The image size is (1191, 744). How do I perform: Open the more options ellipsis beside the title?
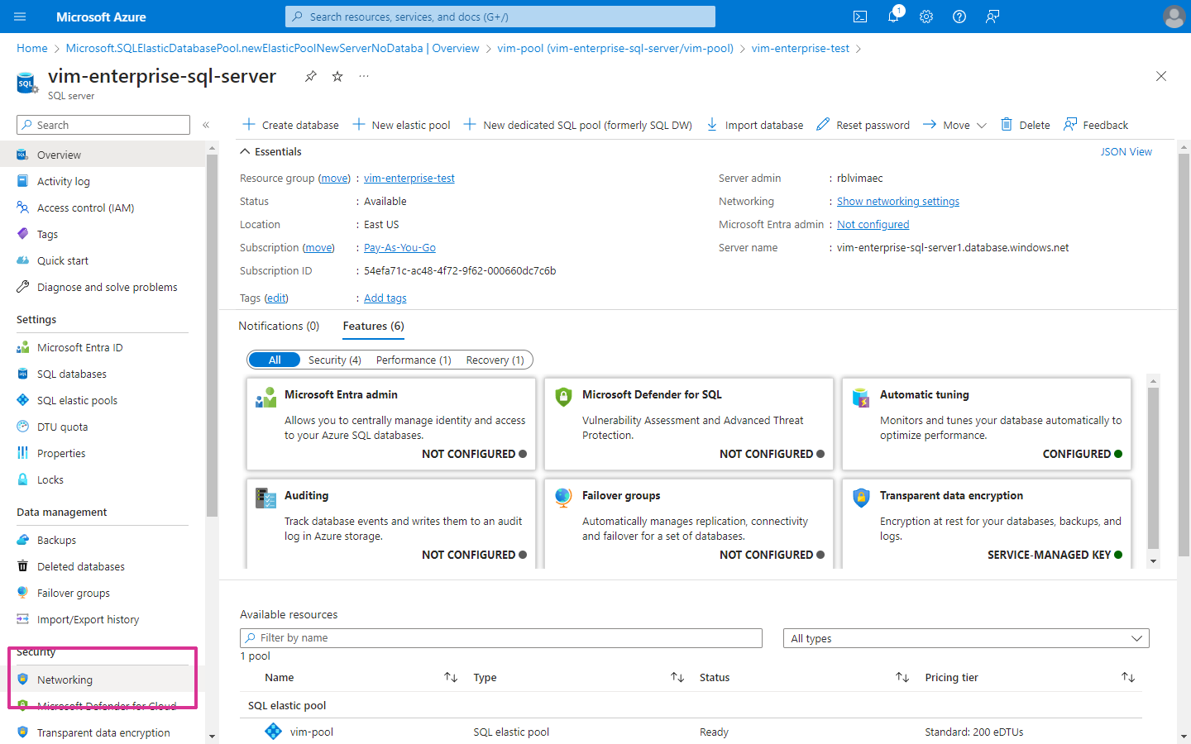pyautogui.click(x=364, y=76)
